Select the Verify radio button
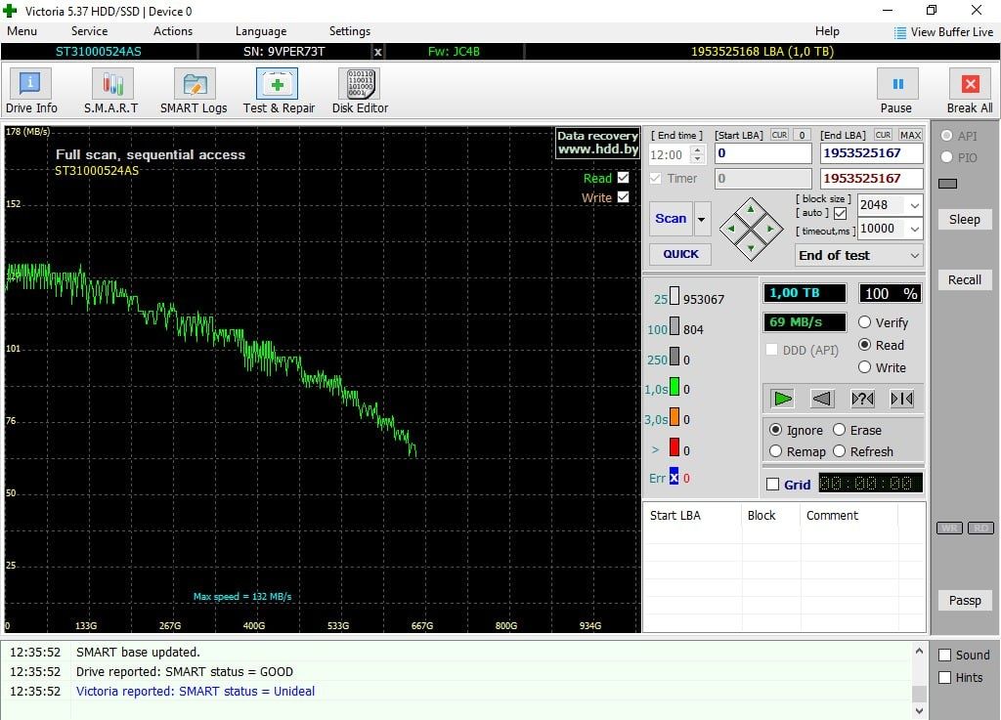 pos(864,322)
